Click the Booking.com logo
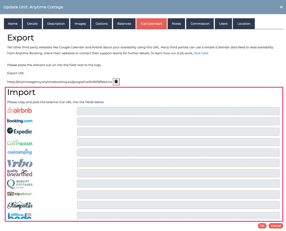 pos(20,121)
